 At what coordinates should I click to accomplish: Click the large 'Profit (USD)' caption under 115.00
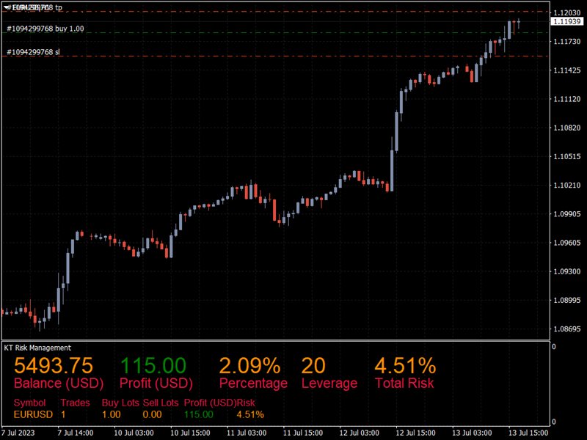[x=156, y=383]
